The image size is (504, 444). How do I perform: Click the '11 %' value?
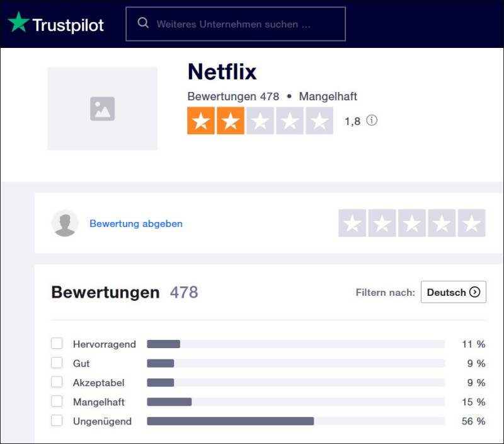pyautogui.click(x=474, y=344)
